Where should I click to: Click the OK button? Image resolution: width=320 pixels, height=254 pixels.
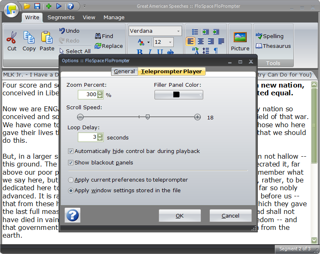point(179,216)
